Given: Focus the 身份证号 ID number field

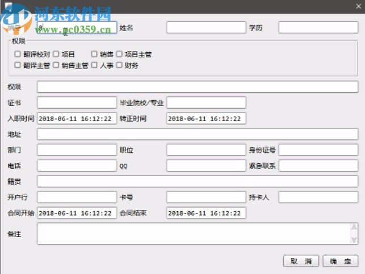Looking at the screenshot, I should tap(318, 150).
